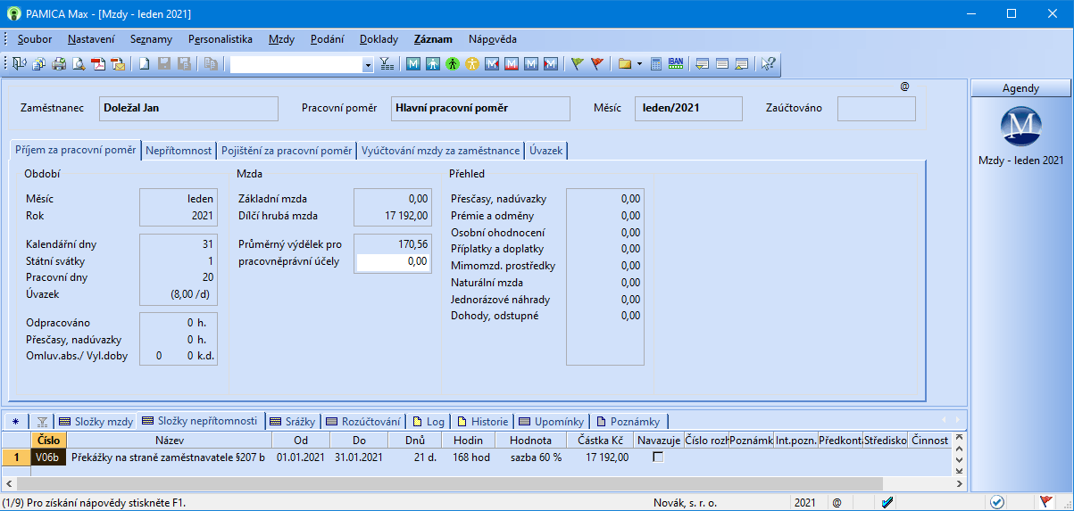Click the context help pointer icon
1074x511 pixels.
(768, 64)
